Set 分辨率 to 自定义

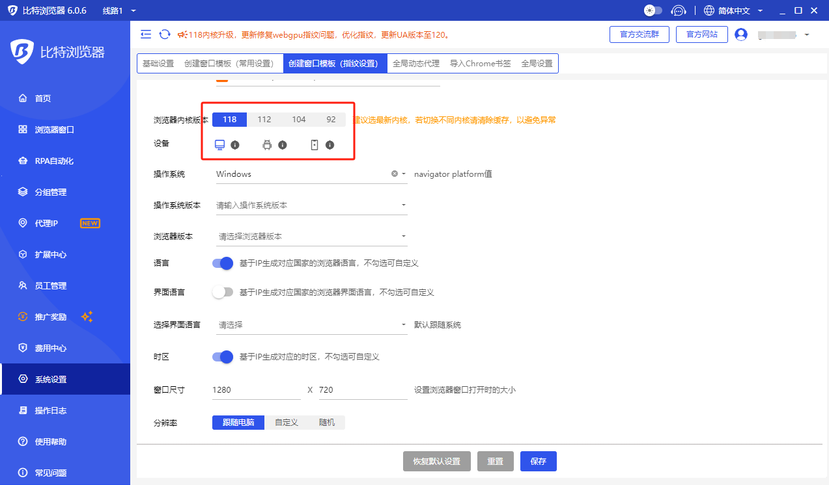click(287, 423)
